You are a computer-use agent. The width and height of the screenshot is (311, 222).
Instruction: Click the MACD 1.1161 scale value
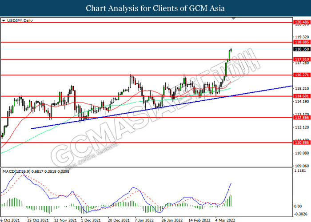pos(300,171)
